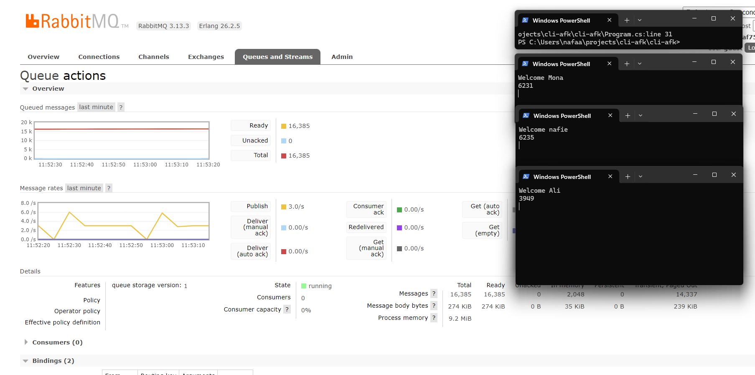755x375 pixels.
Task: Click the Publish rate 3.0/s value
Action: pyautogui.click(x=296, y=207)
